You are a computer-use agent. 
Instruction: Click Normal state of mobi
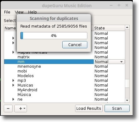point(101,71)
